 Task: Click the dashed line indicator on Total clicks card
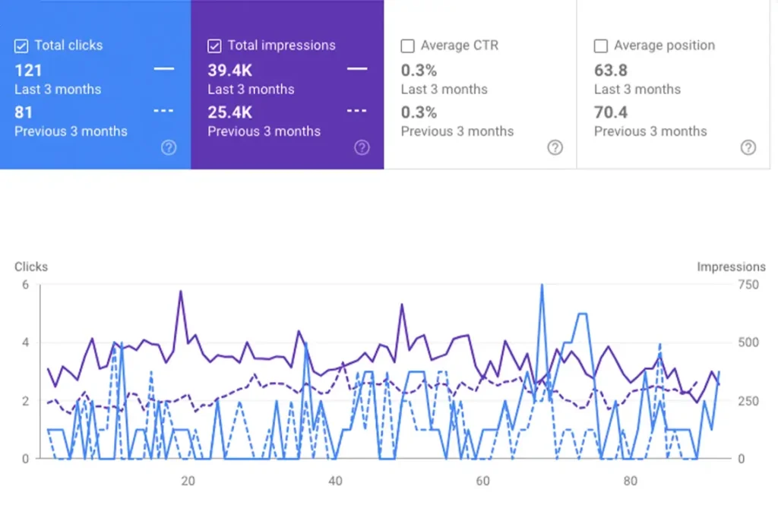tap(164, 110)
